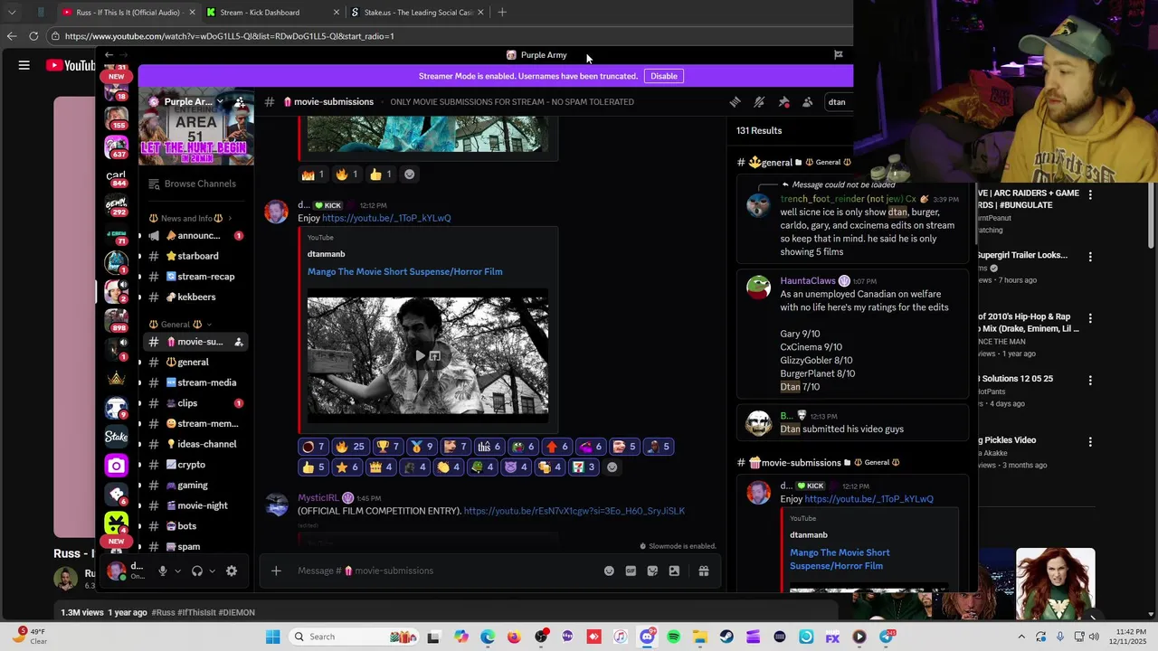
Task: Open clips channel
Action: [196, 403]
